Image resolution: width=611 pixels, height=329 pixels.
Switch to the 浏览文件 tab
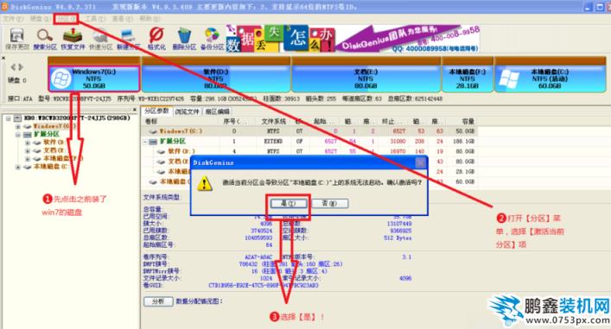click(x=187, y=111)
